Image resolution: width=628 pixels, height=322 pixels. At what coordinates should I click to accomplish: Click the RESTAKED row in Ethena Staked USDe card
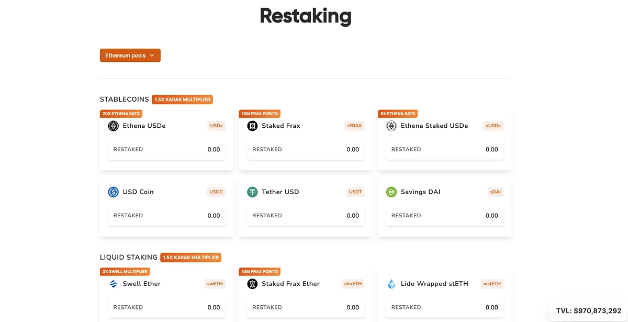coord(445,150)
